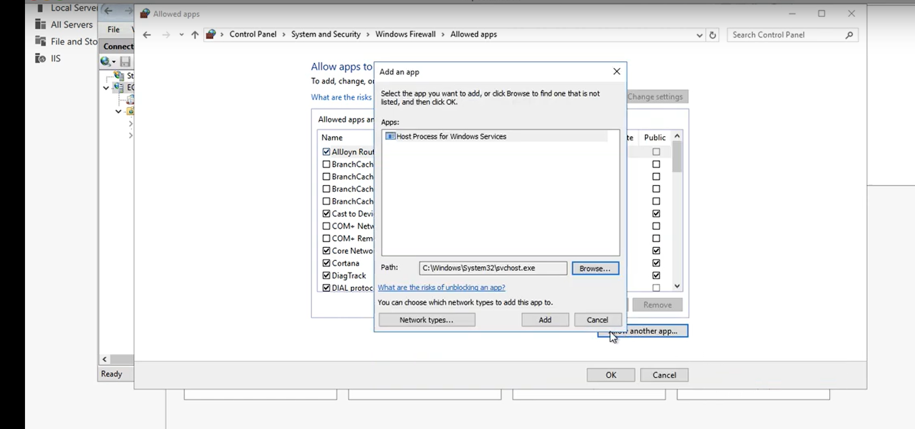Image resolution: width=915 pixels, height=429 pixels.
Task: Collapse the server node in IIS tree
Action: tap(106, 88)
